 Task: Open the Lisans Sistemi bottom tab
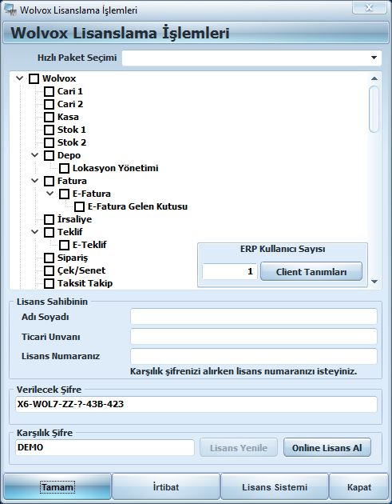pos(275,487)
